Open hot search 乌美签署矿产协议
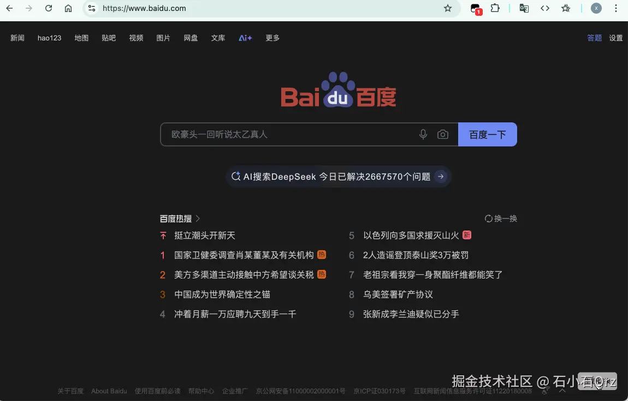 tap(398, 294)
